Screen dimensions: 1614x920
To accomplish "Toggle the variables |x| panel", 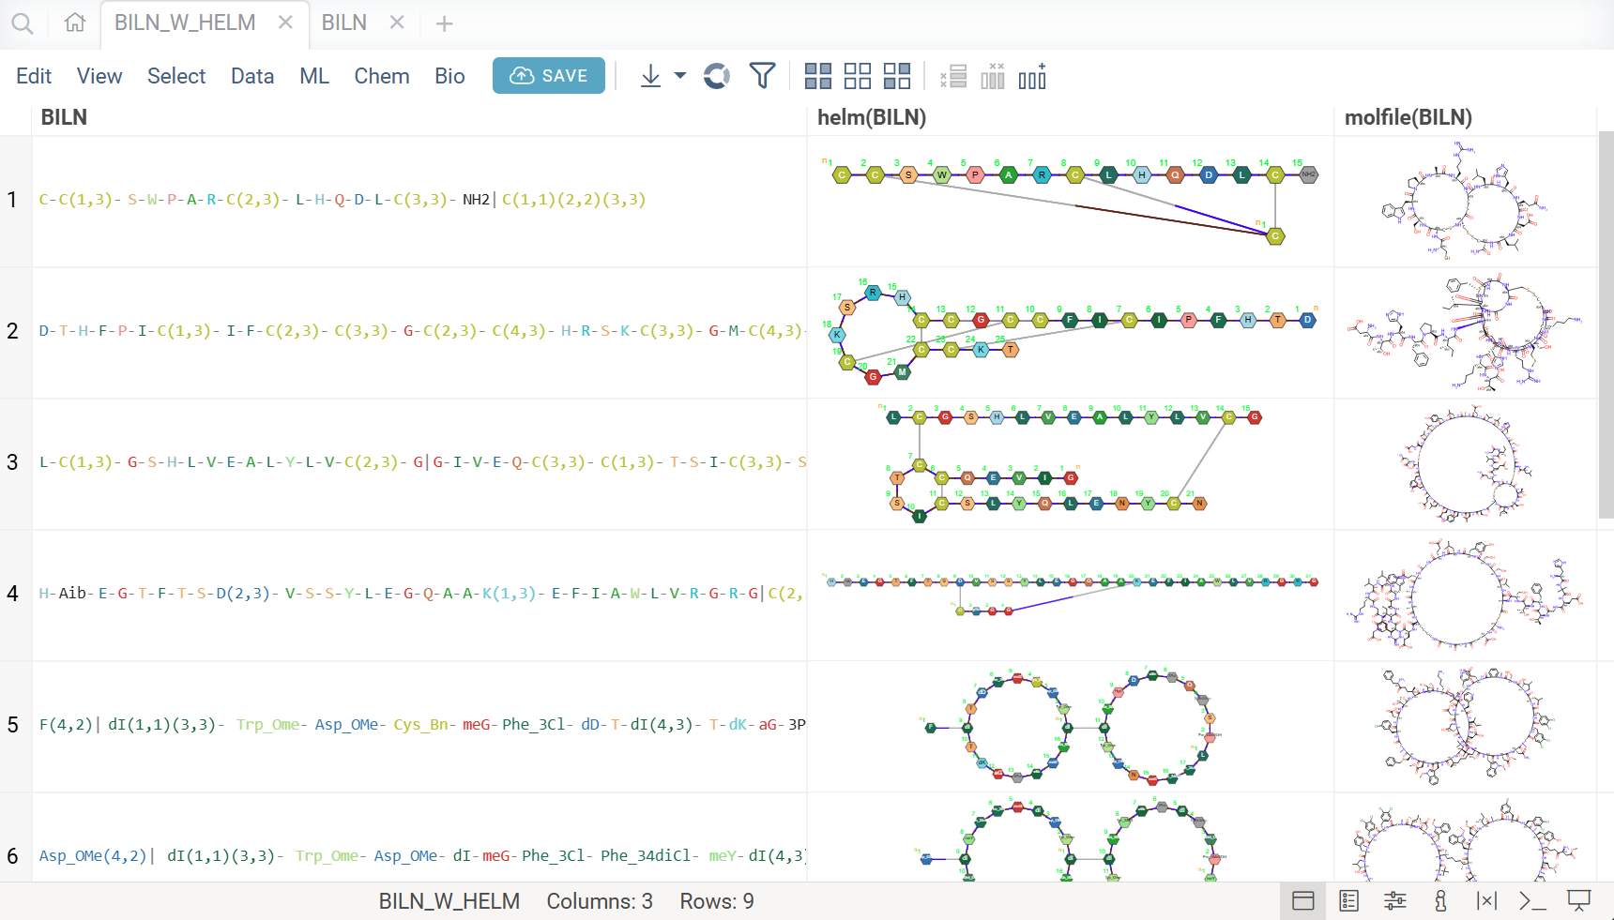I will tap(1486, 901).
